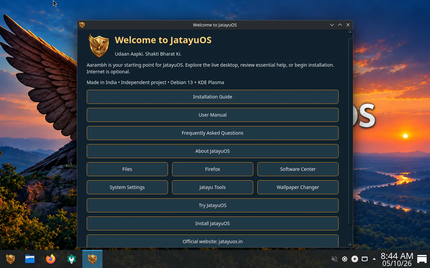The height and width of the screenshot is (268, 430).
Task: Click the text "Udaan Aapki. Shakti Bharat Ki."
Action: (x=148, y=54)
